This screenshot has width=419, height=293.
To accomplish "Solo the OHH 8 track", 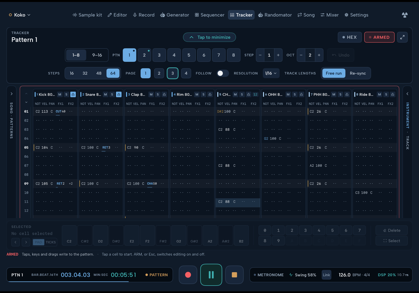I will coord(295,94).
